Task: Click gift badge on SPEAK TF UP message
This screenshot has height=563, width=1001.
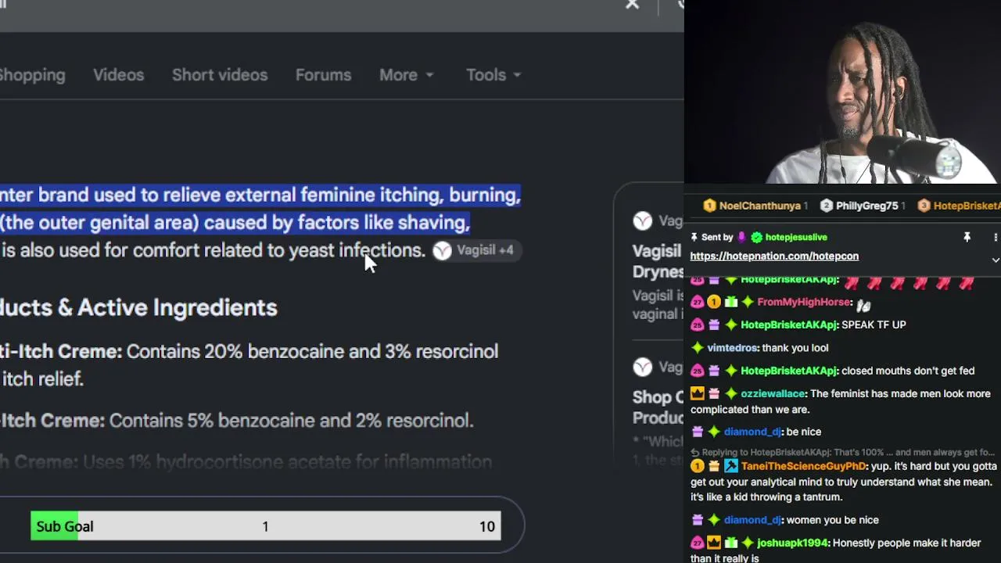Action: [x=714, y=325]
